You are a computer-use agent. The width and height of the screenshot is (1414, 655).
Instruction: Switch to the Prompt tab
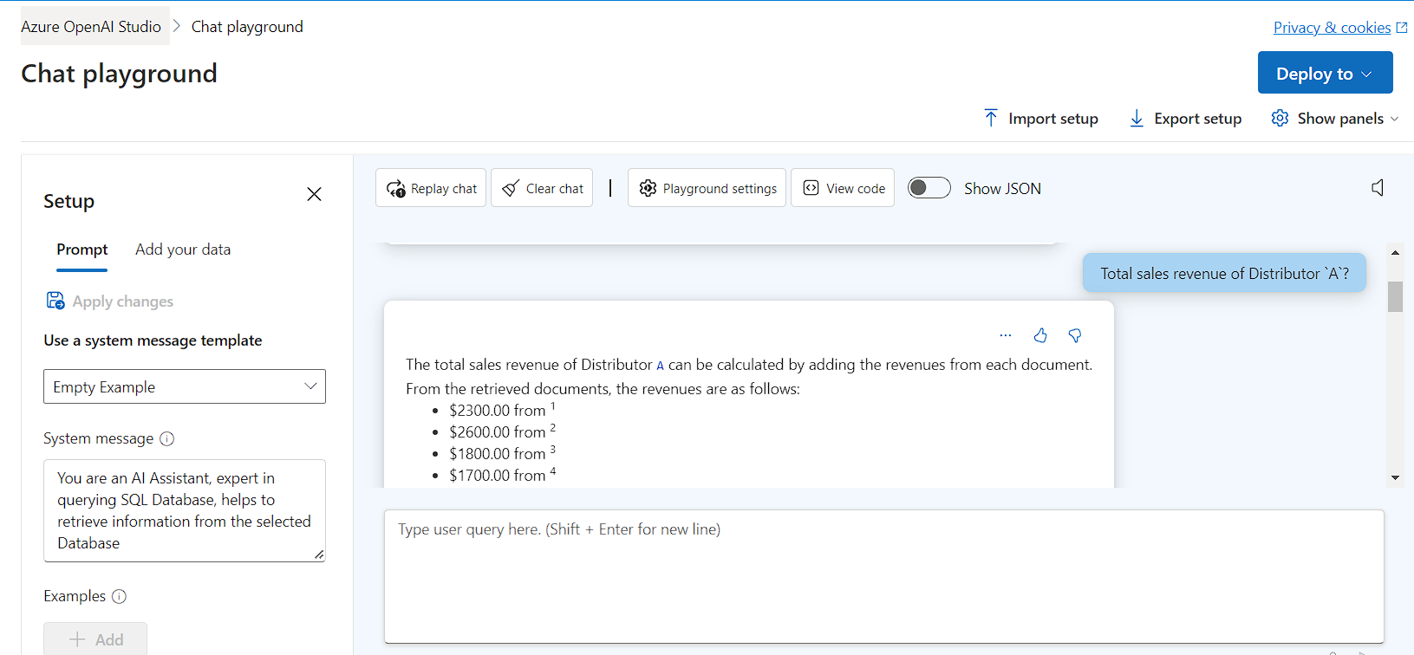pos(82,250)
